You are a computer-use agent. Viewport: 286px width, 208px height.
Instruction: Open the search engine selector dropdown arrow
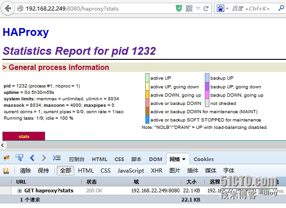point(227,8)
